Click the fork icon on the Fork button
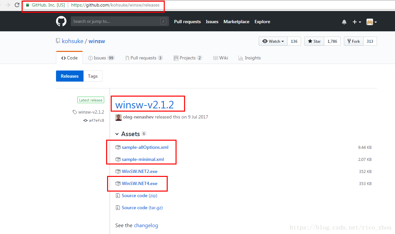The image size is (395, 234). (x=349, y=41)
